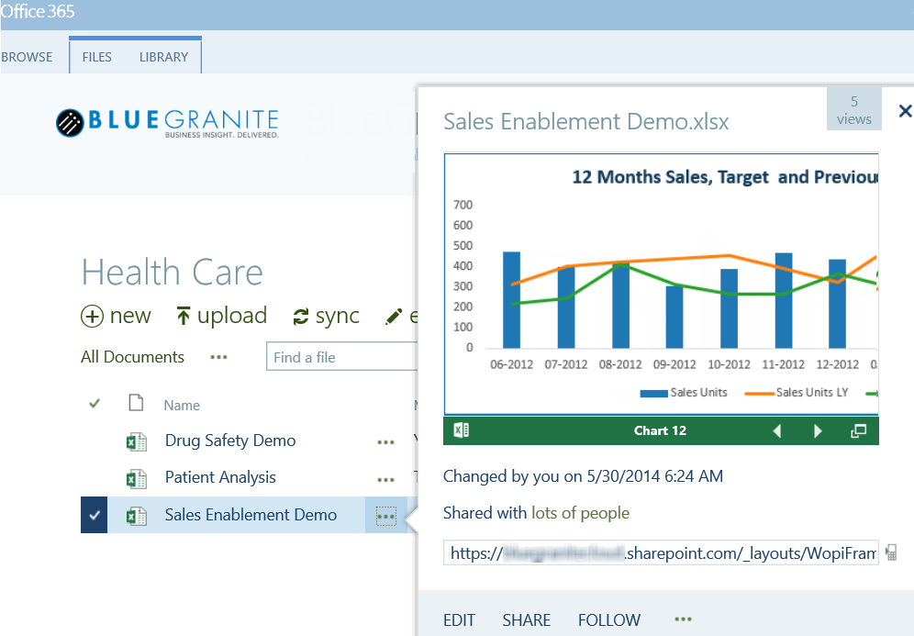This screenshot has width=914, height=636.
Task: Open the BROWSE ribbon tab
Action: click(x=27, y=57)
